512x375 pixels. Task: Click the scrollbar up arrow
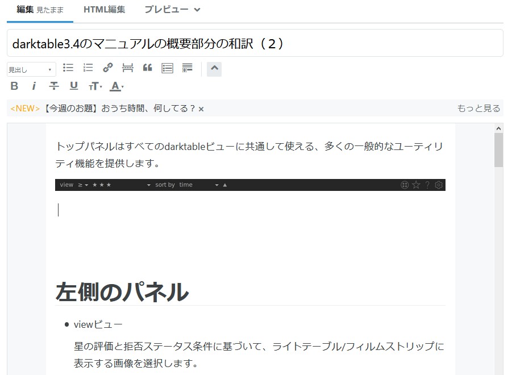click(x=498, y=128)
